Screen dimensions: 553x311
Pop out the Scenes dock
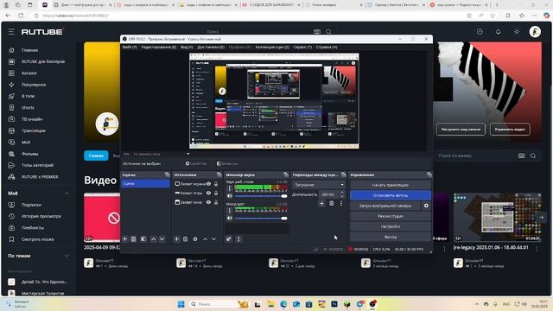(167, 175)
